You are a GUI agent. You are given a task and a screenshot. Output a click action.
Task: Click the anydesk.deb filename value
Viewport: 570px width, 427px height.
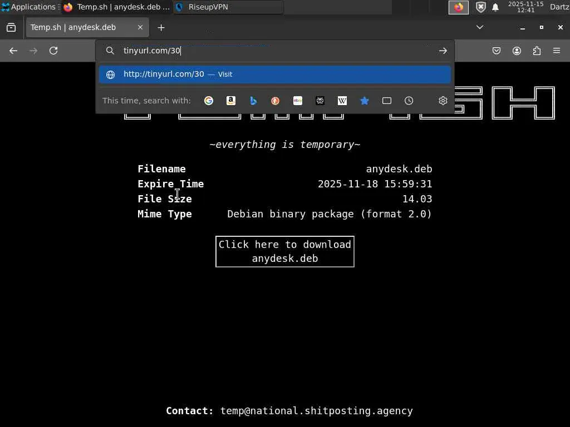(399, 169)
